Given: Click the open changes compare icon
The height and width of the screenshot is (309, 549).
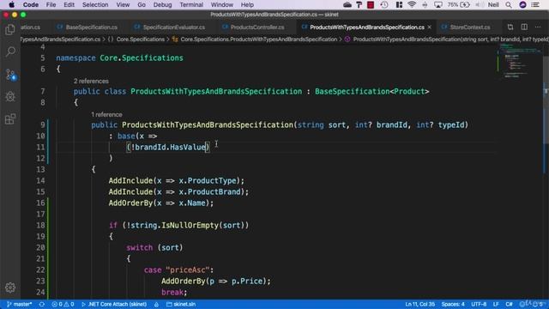Looking at the screenshot, I should tap(510, 27).
